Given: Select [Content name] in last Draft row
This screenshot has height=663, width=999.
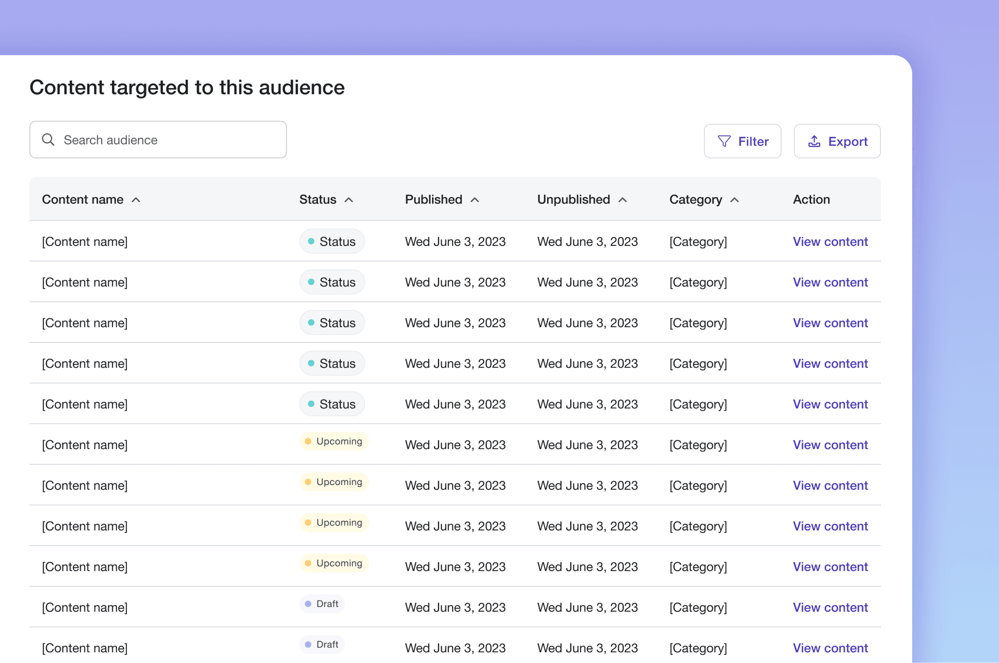Looking at the screenshot, I should pos(85,648).
